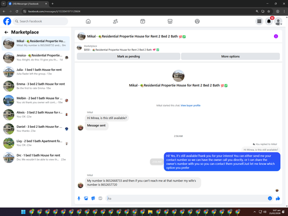
Task: Open the Groups icon in top navigation
Action: [197, 21]
